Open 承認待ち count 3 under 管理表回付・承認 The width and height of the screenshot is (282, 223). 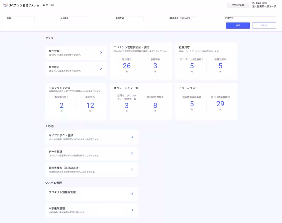[x=155, y=66]
